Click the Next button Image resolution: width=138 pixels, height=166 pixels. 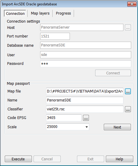click(x=117, y=127)
